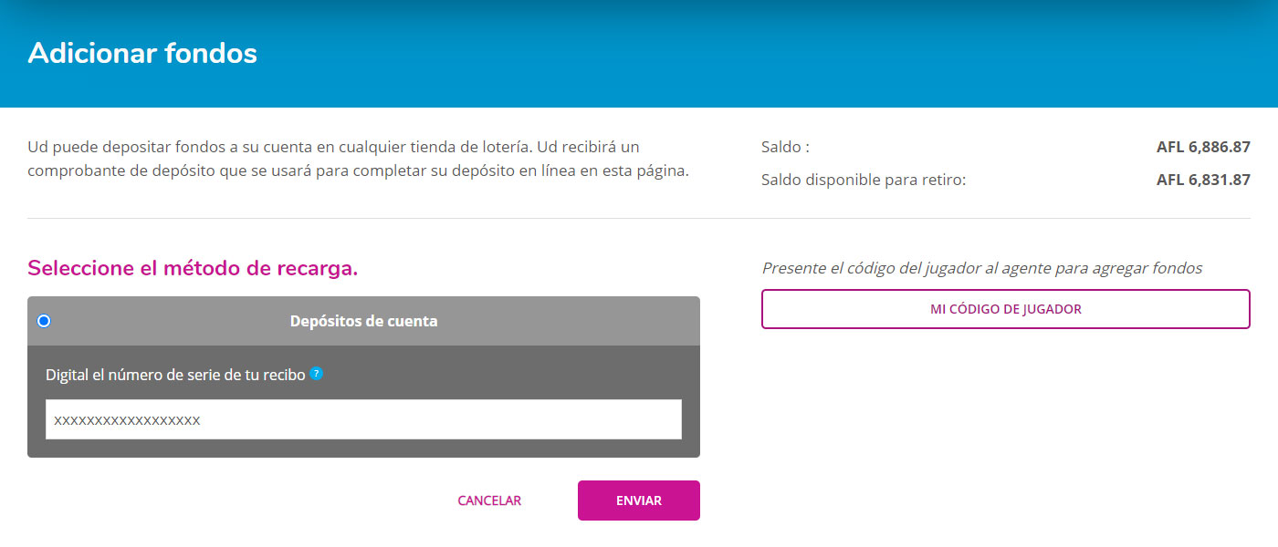Click the Depósitos de cuenta header title
The image size is (1278, 547).
(x=363, y=321)
